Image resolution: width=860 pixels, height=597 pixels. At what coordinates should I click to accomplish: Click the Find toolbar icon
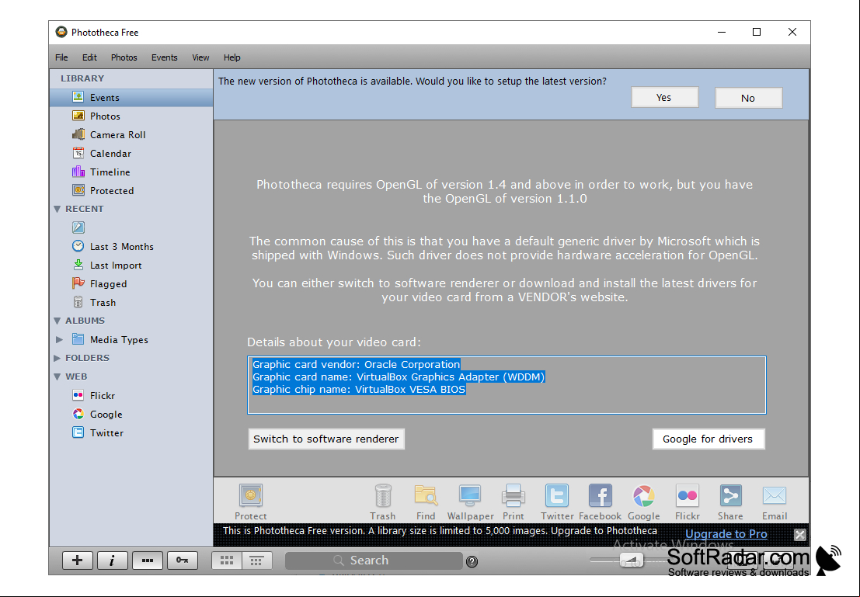pos(426,502)
